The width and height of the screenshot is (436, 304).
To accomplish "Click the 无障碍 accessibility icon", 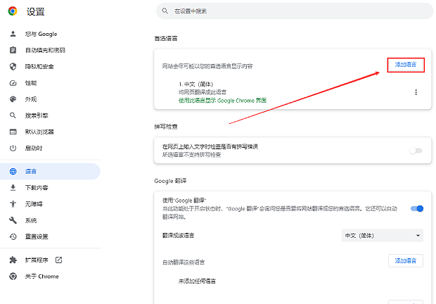I will click(13, 204).
